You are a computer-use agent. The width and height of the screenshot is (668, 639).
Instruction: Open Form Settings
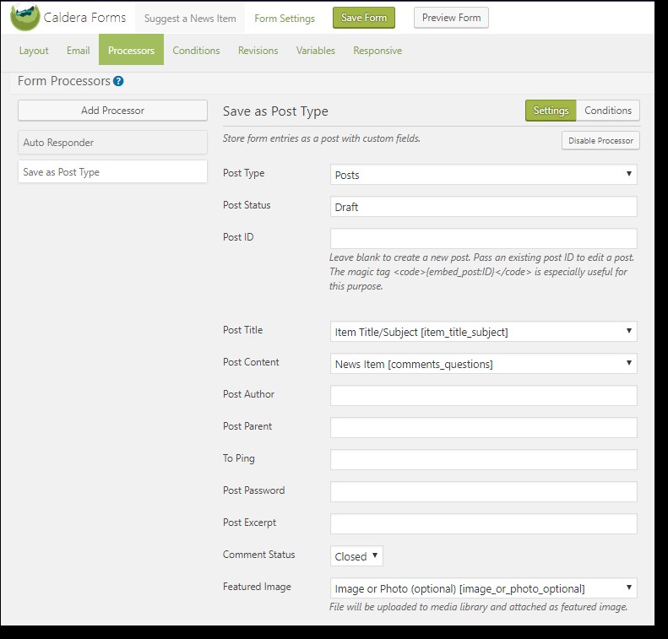coord(285,19)
